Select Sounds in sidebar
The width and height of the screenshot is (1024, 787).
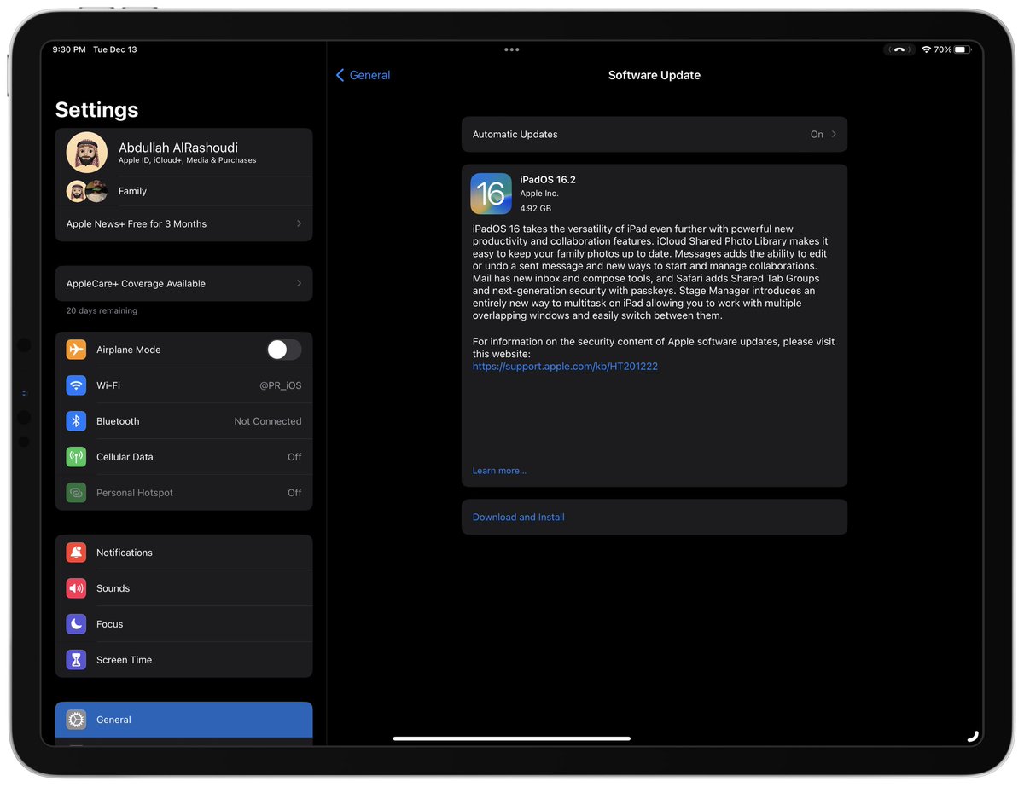[x=183, y=588]
